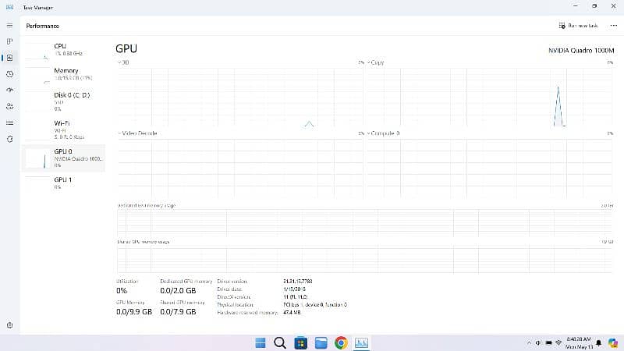Select the GPU 1 entry
This screenshot has height=351, width=624.
(x=64, y=183)
